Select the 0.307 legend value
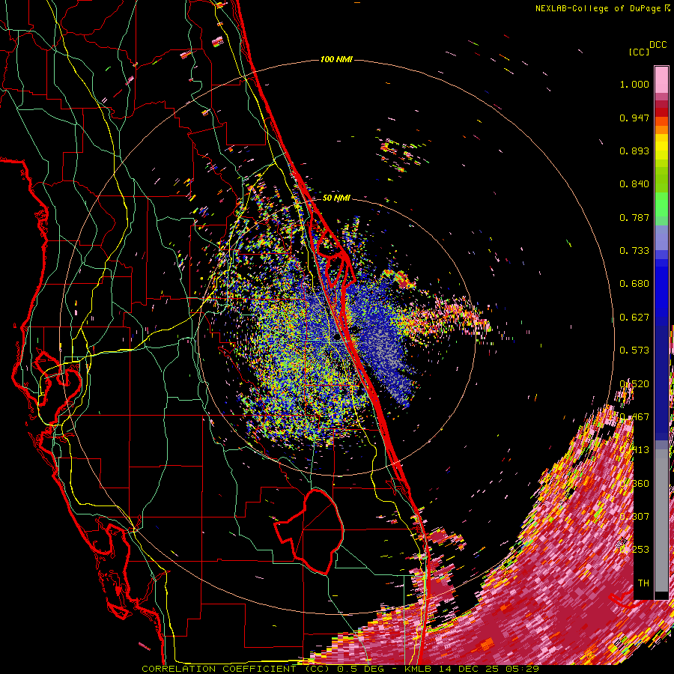Image resolution: width=674 pixels, height=674 pixels. point(634,517)
